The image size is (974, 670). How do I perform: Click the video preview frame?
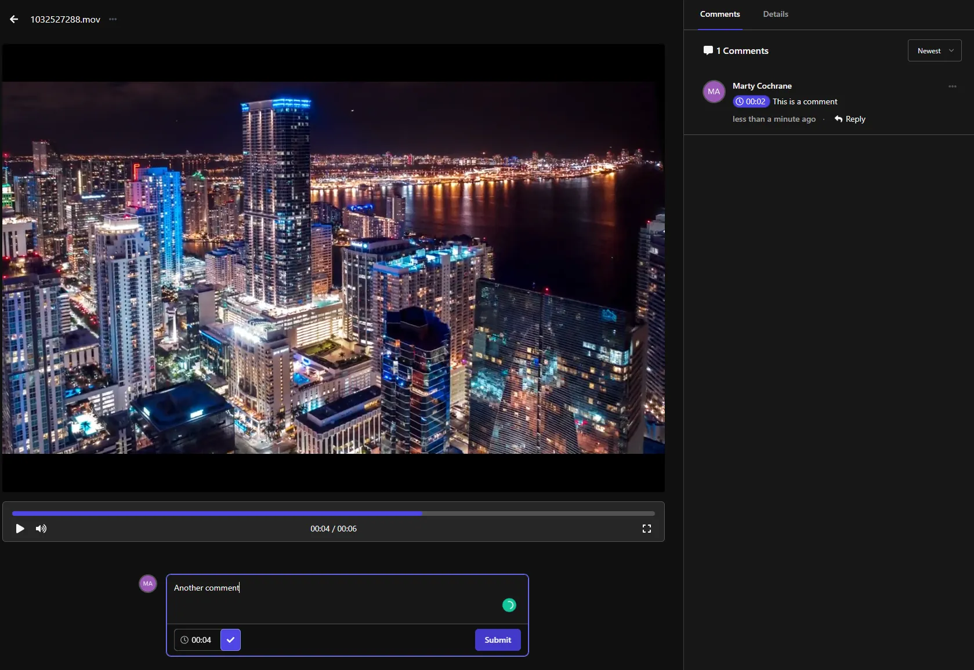(333, 267)
